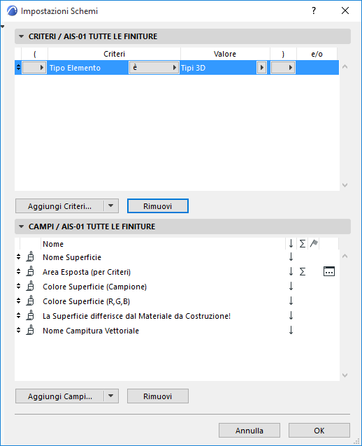Click paintbrush icon beside Nome Superficie

(x=30, y=257)
